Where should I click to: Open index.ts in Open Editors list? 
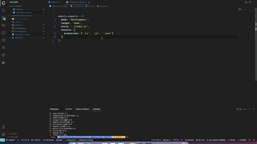pyautogui.click(x=19, y=10)
